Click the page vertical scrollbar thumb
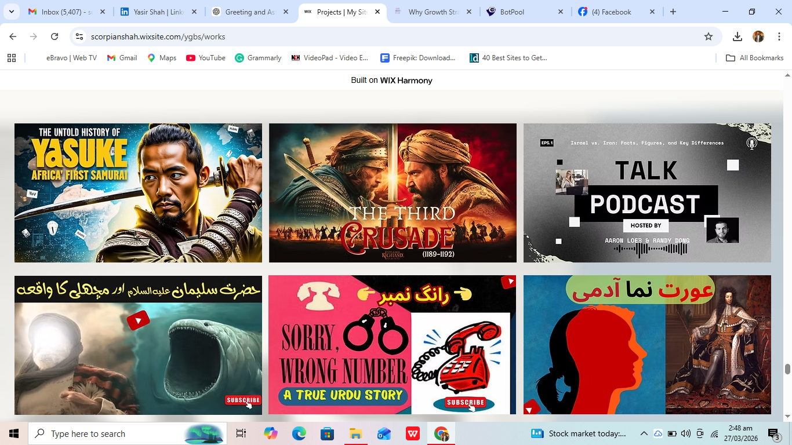Viewport: 792px width, 445px height. (x=787, y=369)
